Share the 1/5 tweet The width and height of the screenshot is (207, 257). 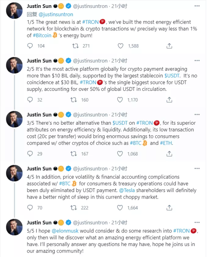pos(169,46)
